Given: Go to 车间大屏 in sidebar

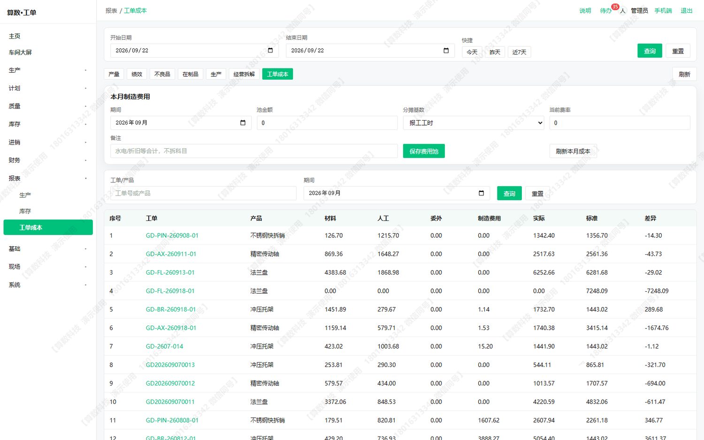Looking at the screenshot, I should pyautogui.click(x=48, y=53).
